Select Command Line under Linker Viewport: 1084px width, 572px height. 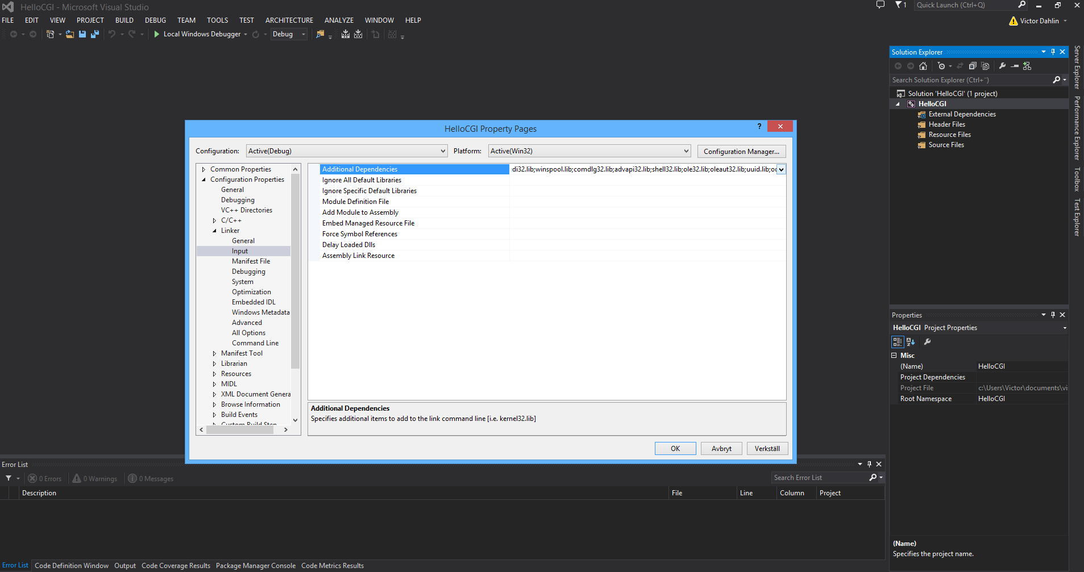255,343
